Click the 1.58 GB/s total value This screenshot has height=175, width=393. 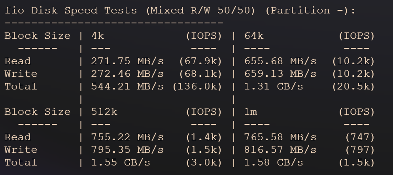(x=274, y=162)
